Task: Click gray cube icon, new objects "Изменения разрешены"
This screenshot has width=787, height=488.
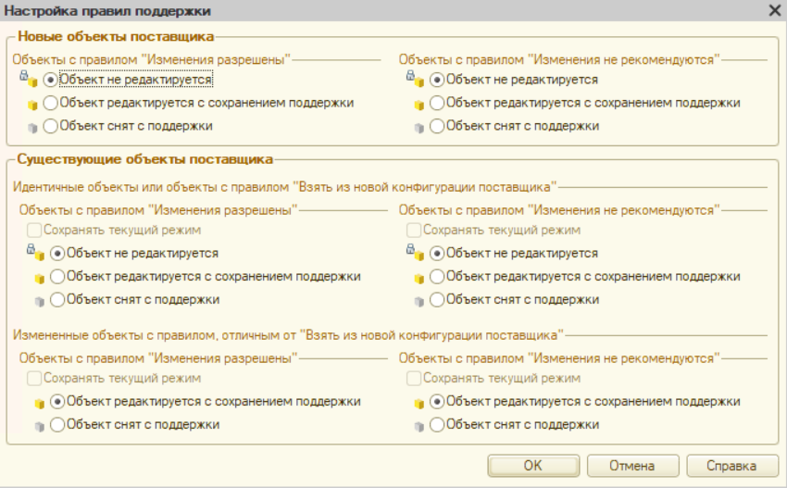Action: point(34,126)
